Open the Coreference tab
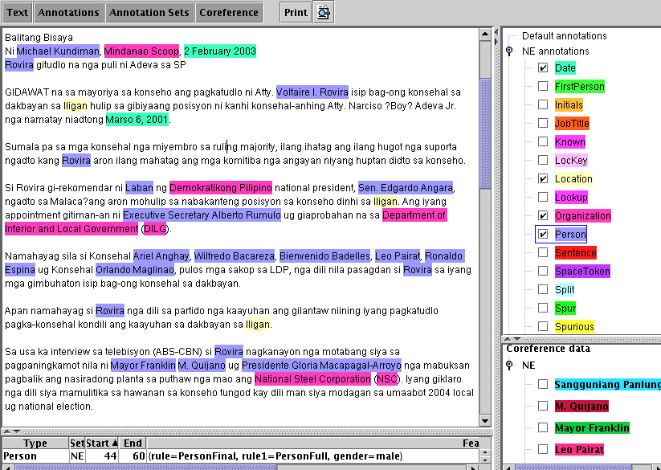 (229, 13)
